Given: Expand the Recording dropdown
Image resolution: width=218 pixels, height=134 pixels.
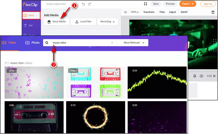Looking at the screenshot, I should tap(108, 22).
